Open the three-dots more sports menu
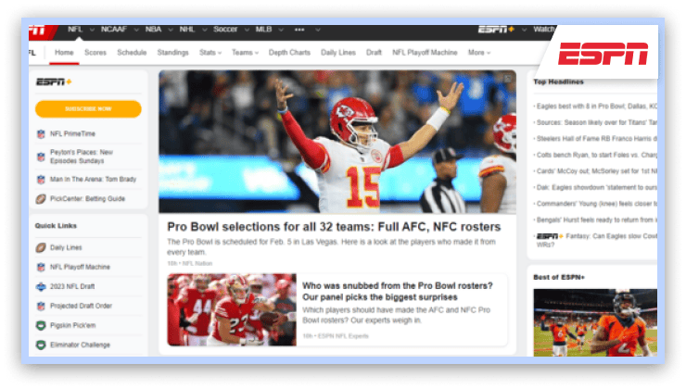This screenshot has height=389, width=686. coord(299,30)
